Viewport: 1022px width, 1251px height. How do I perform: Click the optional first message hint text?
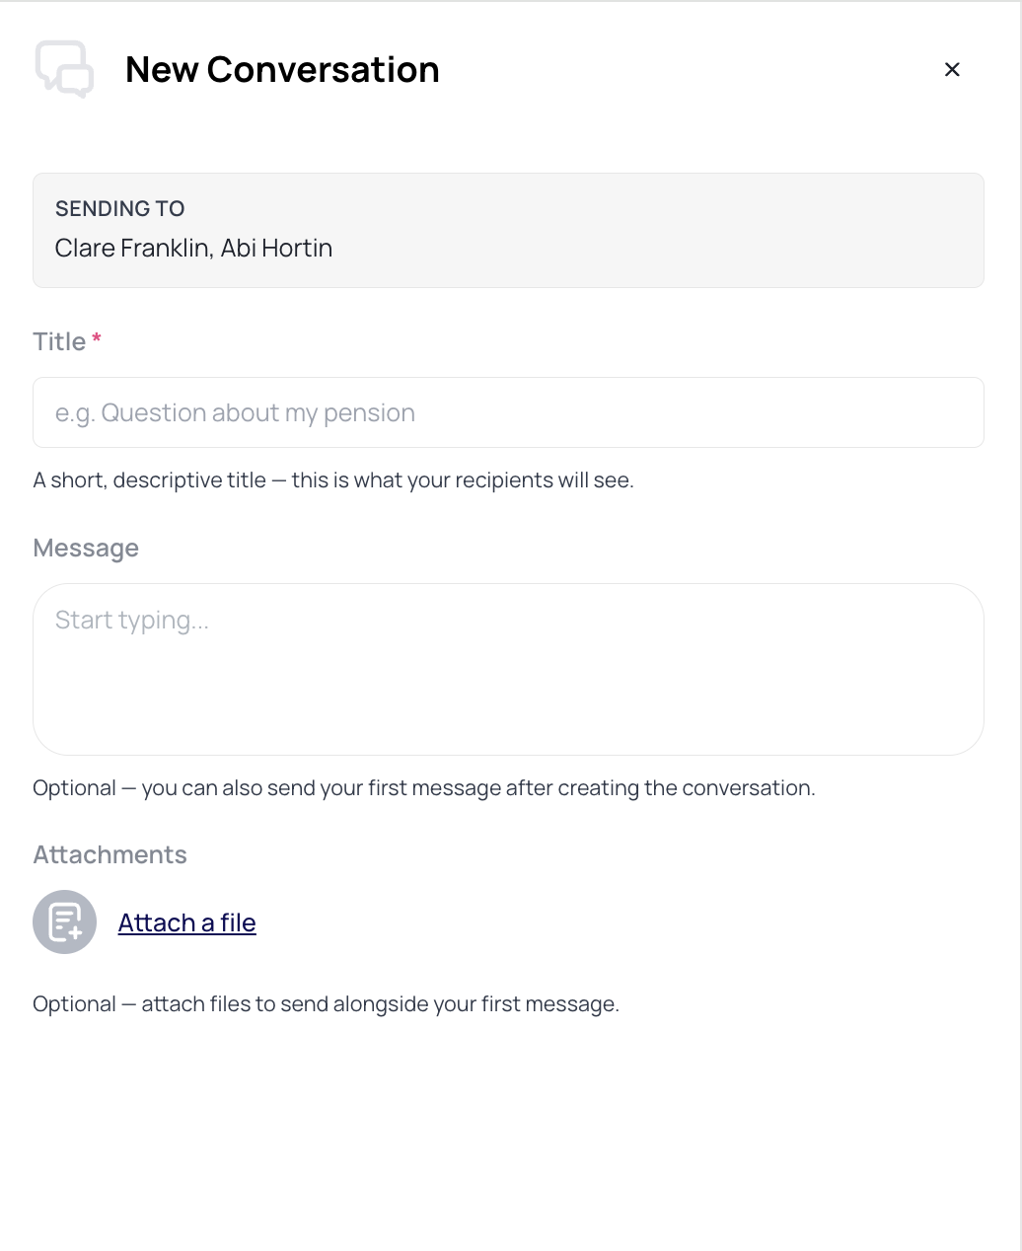[x=424, y=788]
